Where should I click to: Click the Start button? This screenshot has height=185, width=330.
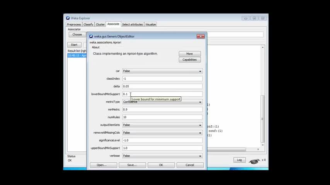[x=74, y=45]
